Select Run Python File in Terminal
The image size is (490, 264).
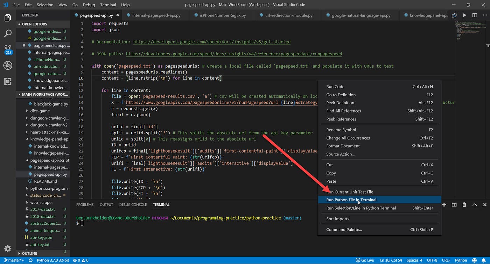[x=351, y=200]
